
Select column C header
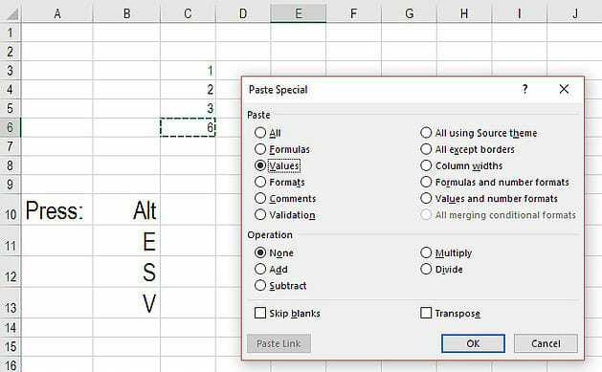189,13
